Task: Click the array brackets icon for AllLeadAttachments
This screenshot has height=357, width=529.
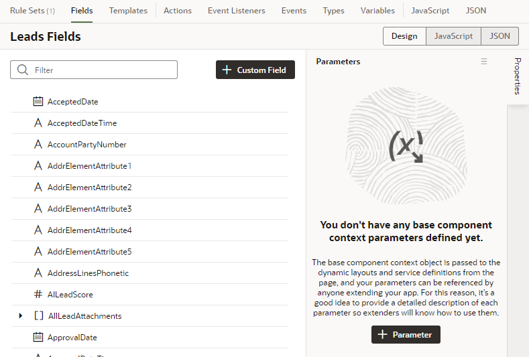Action: 39,316
